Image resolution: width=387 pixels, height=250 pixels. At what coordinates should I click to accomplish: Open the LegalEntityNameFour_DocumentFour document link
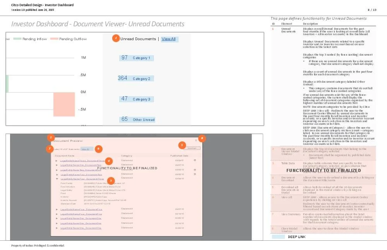pos(81,209)
